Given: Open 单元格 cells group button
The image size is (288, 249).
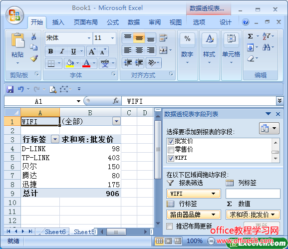Looking at the screenshot, I should click(231, 55).
